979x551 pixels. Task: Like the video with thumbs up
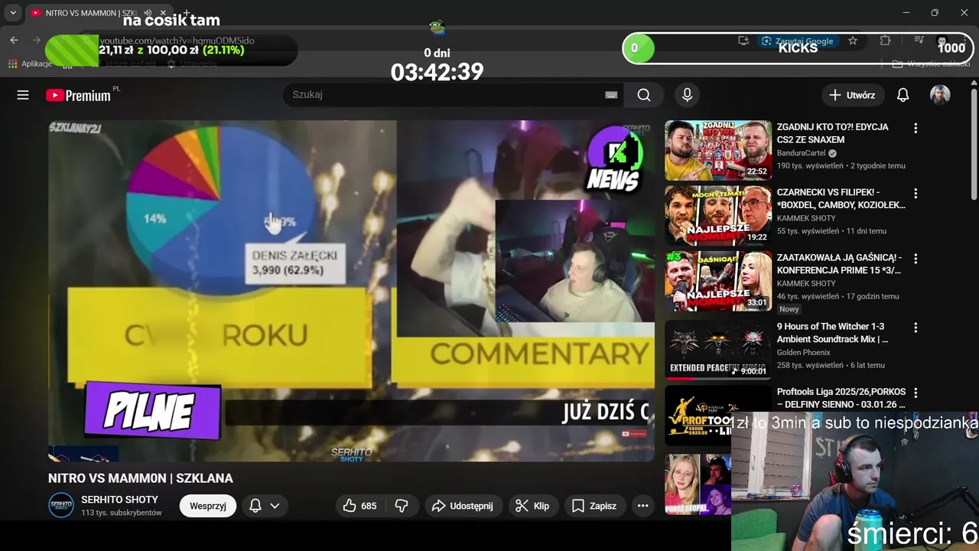point(359,506)
